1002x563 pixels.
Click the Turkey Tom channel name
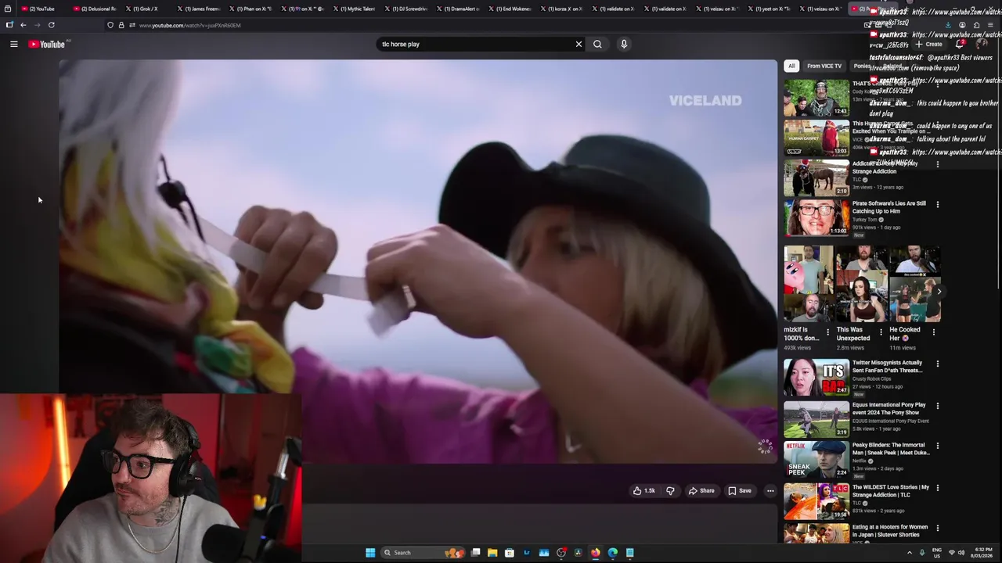(865, 220)
